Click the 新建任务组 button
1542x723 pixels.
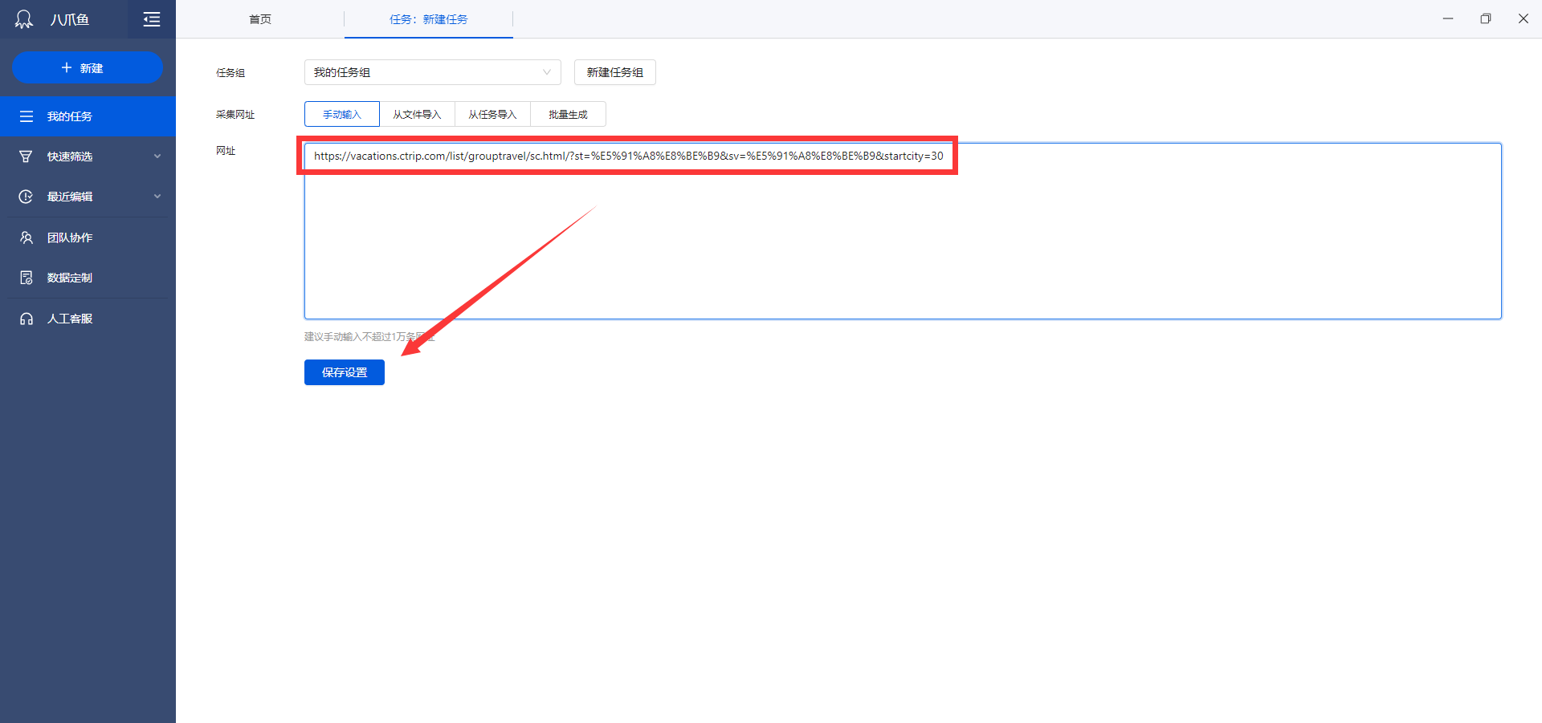[615, 72]
